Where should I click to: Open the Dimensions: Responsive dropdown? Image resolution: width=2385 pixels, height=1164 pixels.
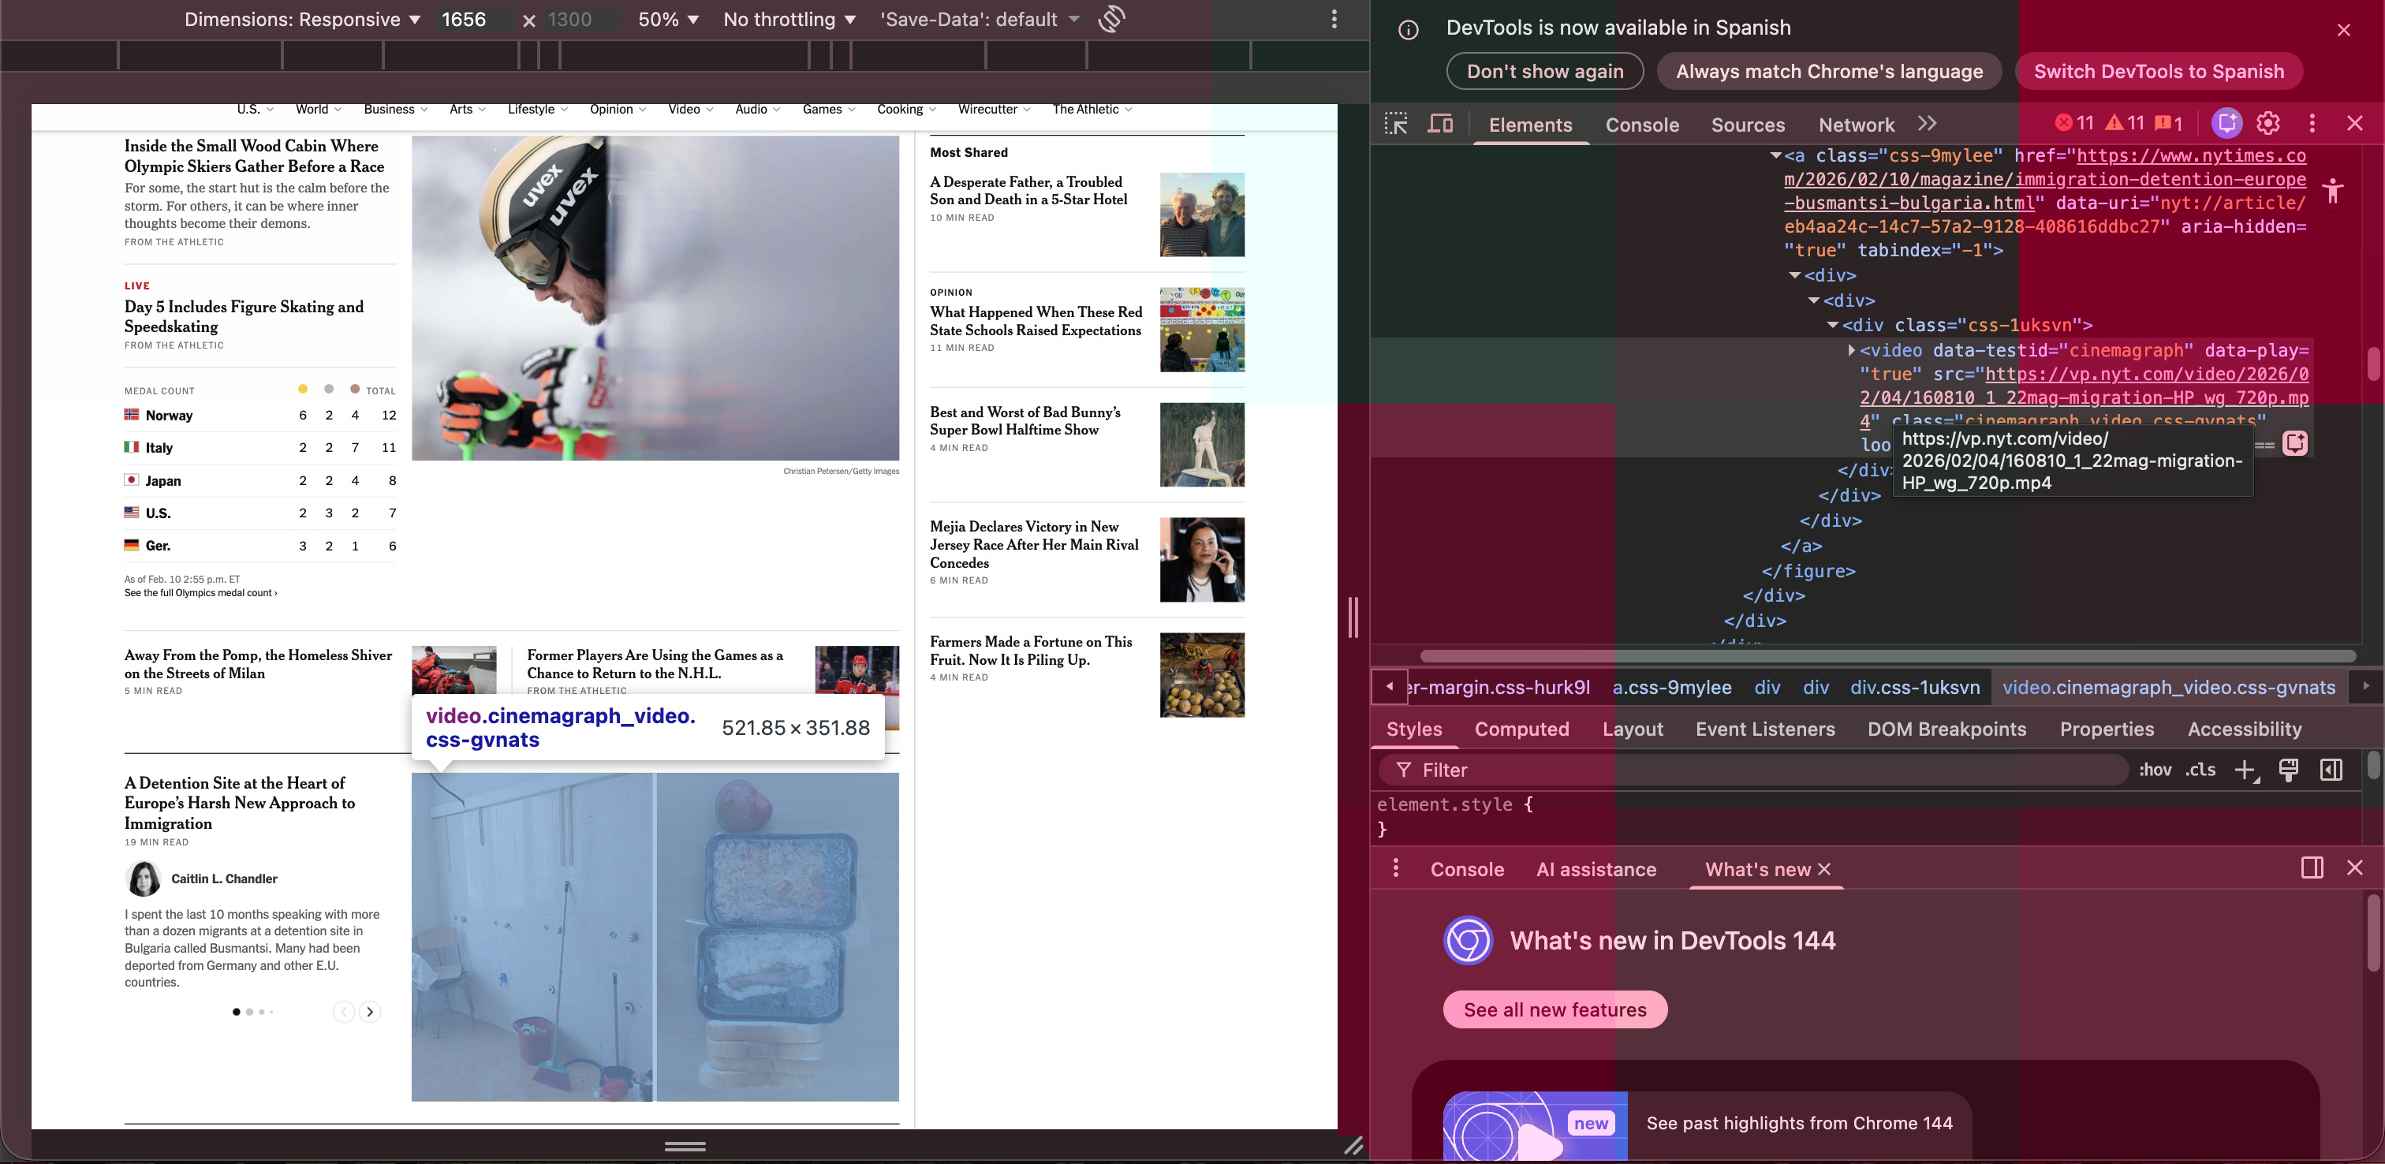[x=302, y=20]
